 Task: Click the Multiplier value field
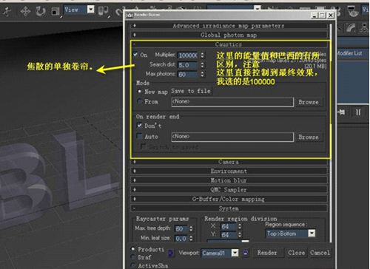187,55
